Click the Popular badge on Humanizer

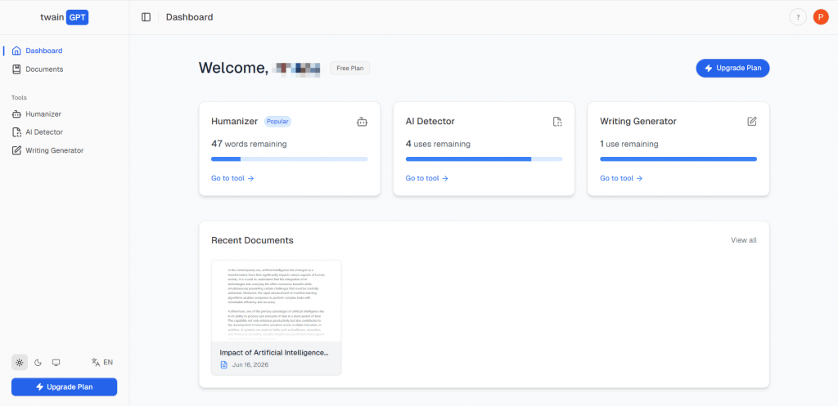(x=278, y=122)
